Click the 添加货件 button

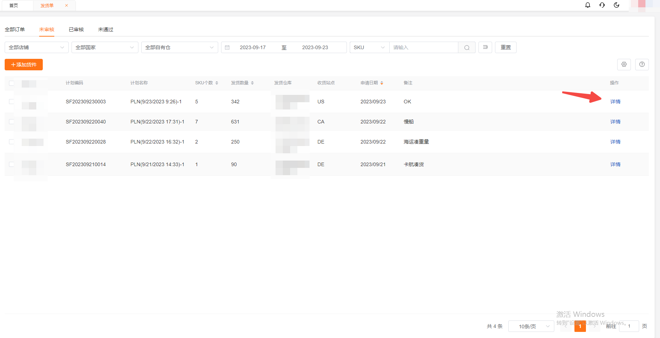[x=24, y=65]
